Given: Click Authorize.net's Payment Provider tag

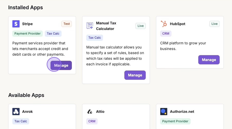Looking at the screenshot, I should 175,121.
